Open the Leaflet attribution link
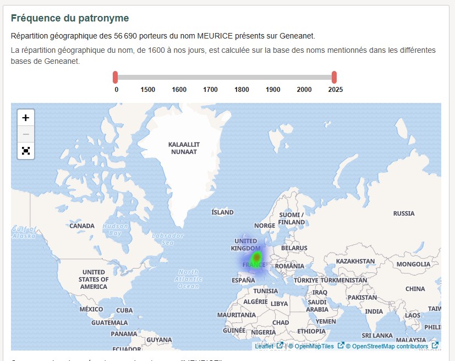This screenshot has height=361, width=455. [264, 347]
